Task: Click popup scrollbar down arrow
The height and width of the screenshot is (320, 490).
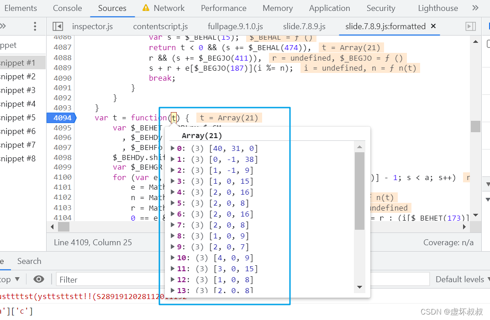Action: click(x=359, y=287)
